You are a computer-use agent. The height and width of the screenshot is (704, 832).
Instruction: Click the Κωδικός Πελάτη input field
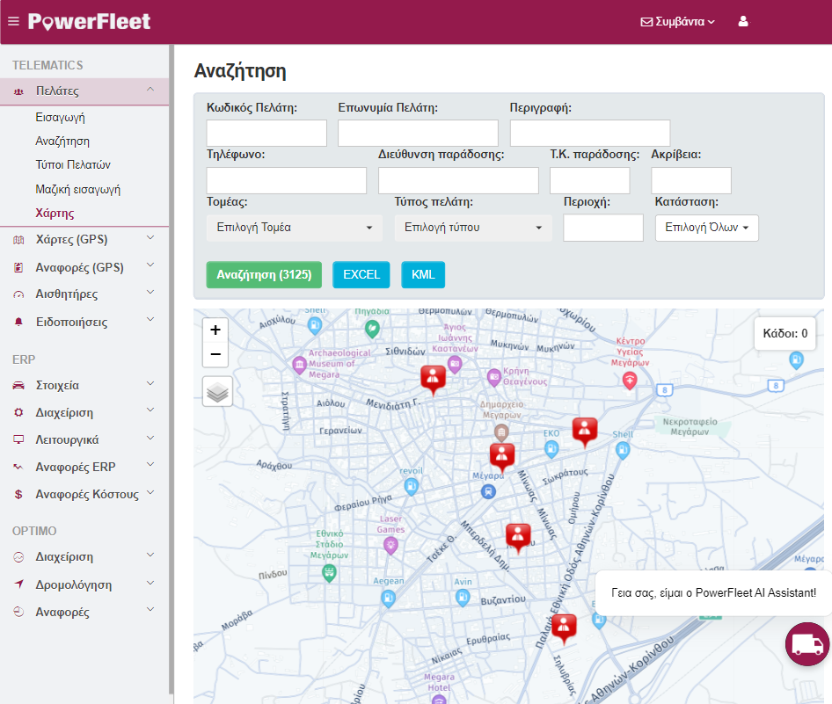266,133
